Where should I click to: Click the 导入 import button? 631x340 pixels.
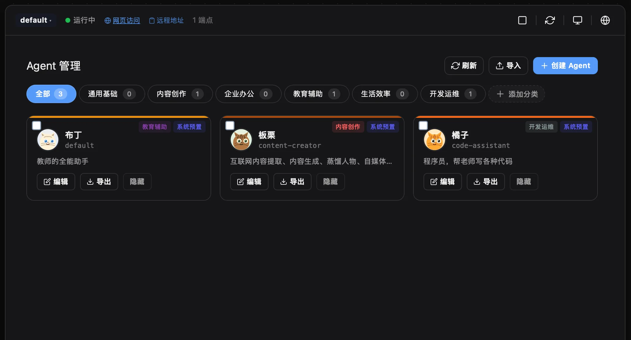click(508, 66)
